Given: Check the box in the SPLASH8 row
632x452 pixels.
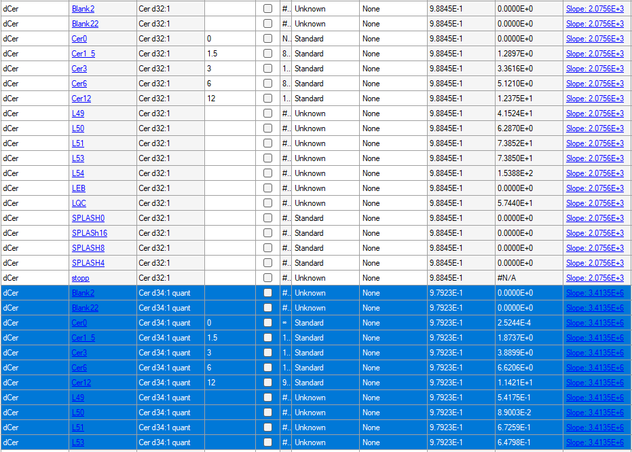Looking at the screenshot, I should [x=267, y=248].
